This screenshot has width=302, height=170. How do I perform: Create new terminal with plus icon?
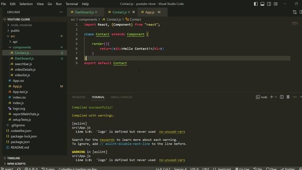pos(272,97)
